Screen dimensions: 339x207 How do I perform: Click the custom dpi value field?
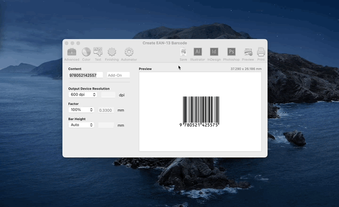coord(108,95)
